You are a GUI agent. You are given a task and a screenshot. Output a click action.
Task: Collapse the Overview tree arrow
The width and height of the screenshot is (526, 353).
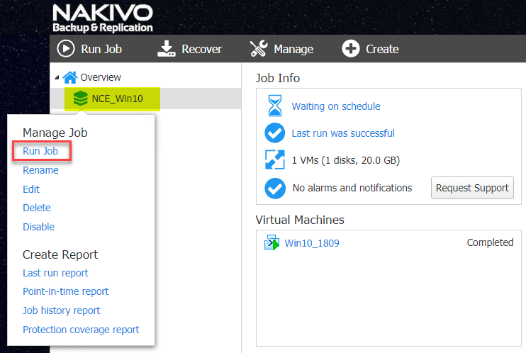57,77
